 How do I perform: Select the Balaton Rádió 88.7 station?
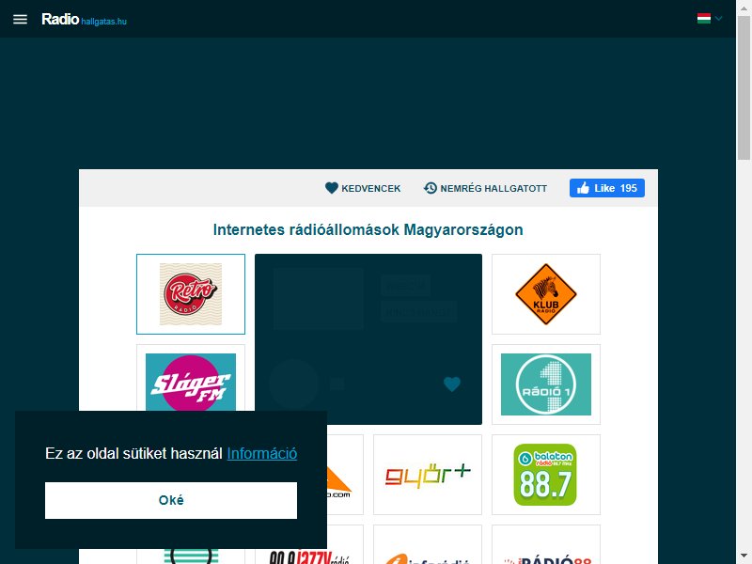pyautogui.click(x=546, y=475)
